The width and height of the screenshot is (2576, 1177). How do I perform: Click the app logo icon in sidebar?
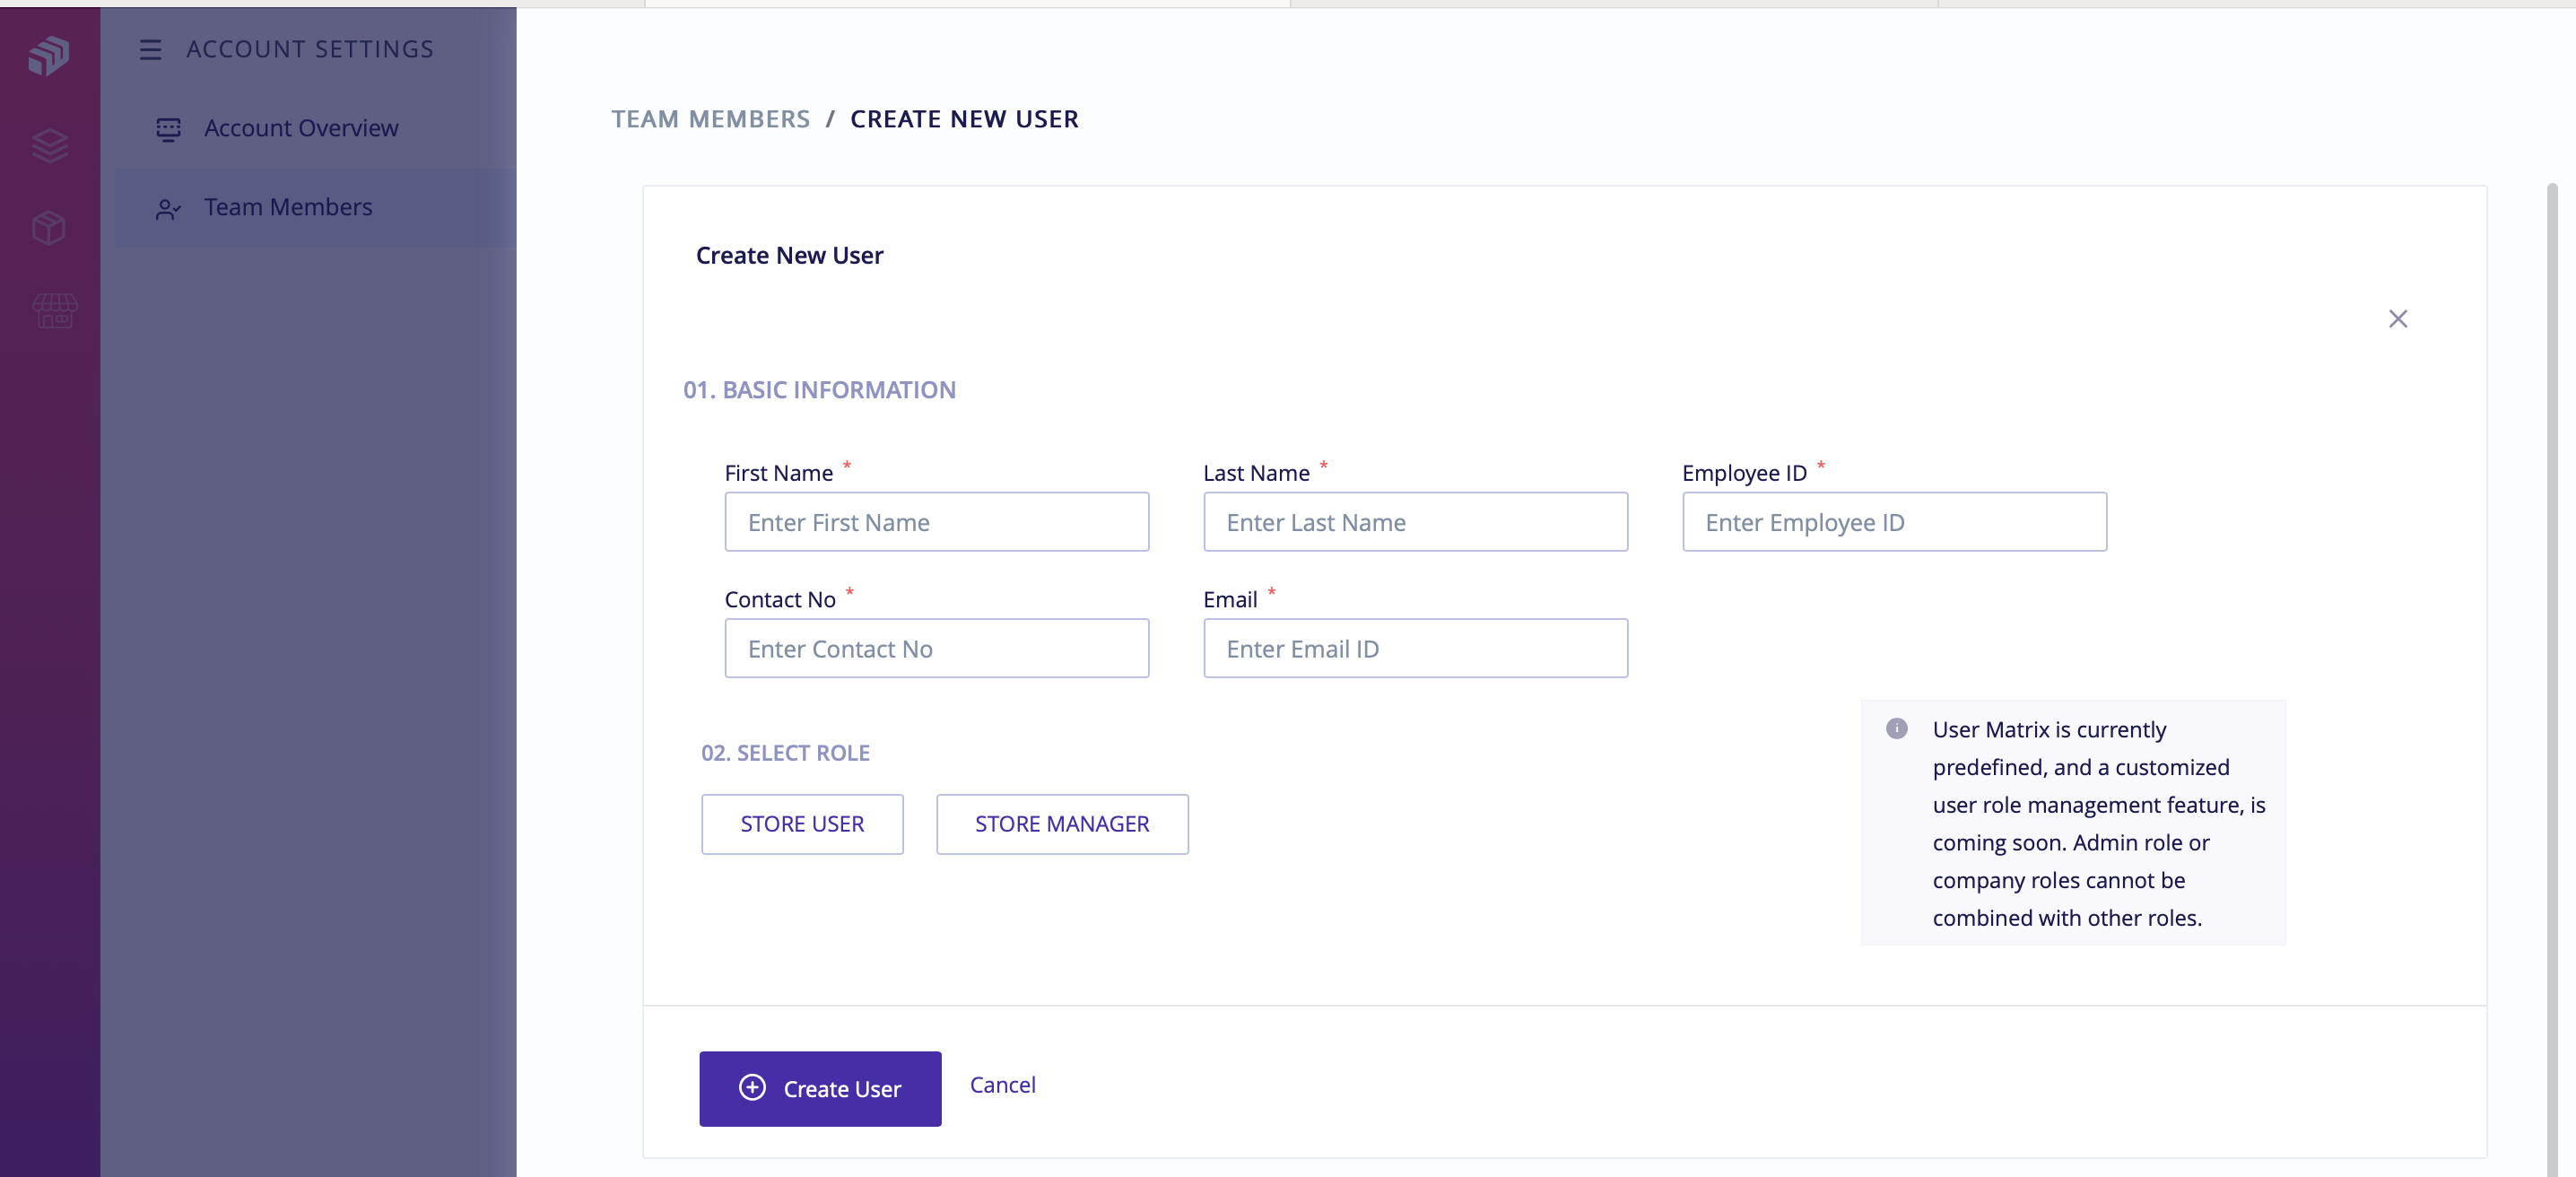[x=49, y=55]
